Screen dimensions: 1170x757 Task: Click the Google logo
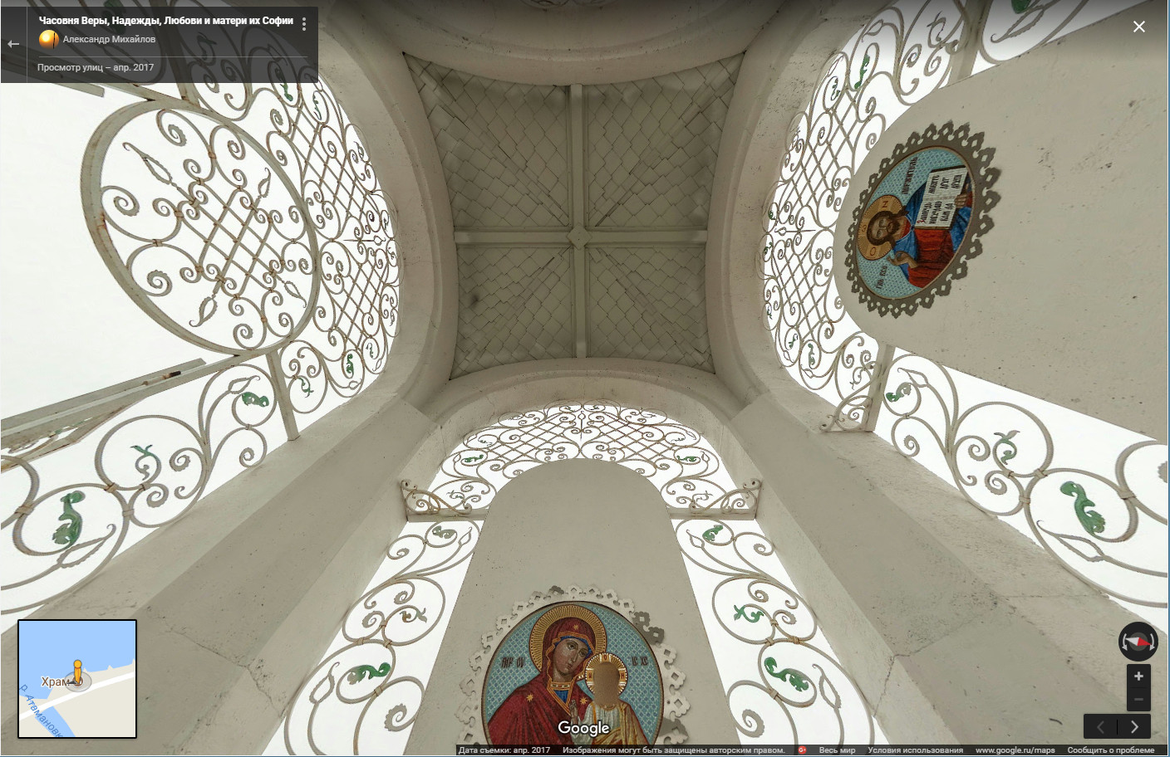[x=583, y=728]
